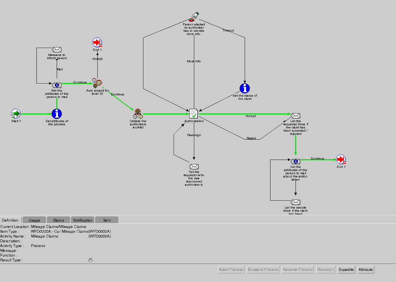
Task: Click the Reassign button in the bottom bar
Action: (325, 270)
